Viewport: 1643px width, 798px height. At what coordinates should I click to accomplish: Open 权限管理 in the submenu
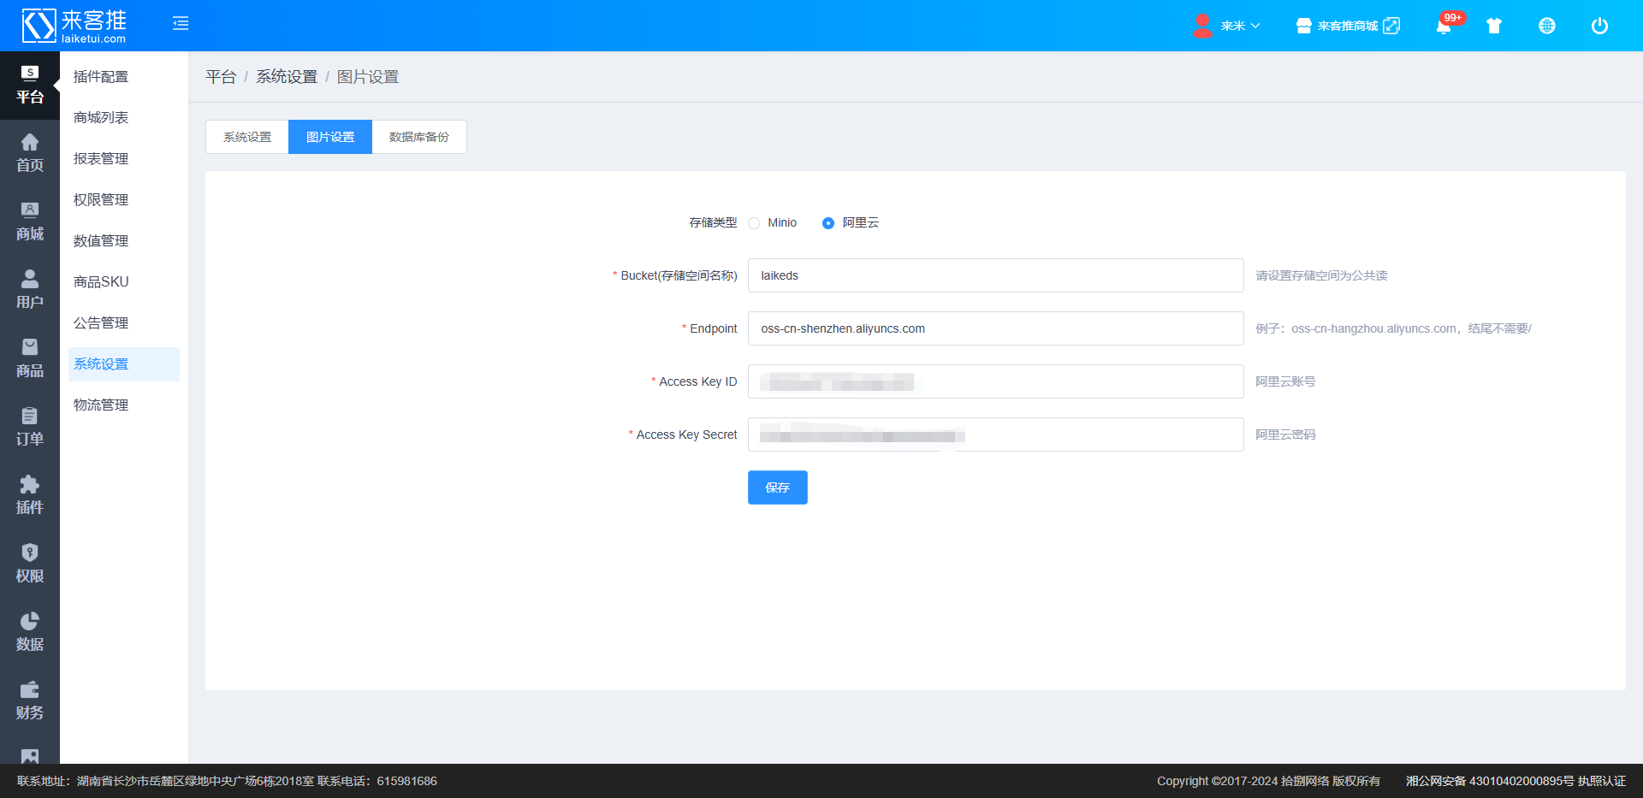point(101,199)
